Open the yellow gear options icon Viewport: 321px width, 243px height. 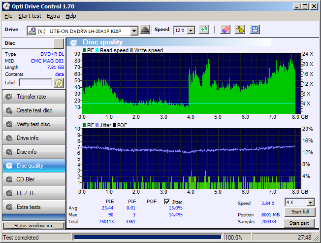click(240, 30)
